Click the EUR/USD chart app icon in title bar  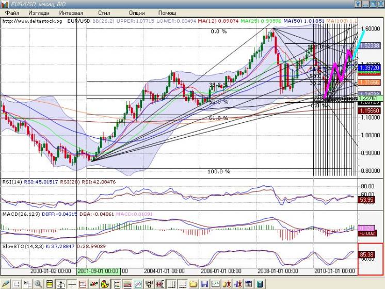[5, 4]
